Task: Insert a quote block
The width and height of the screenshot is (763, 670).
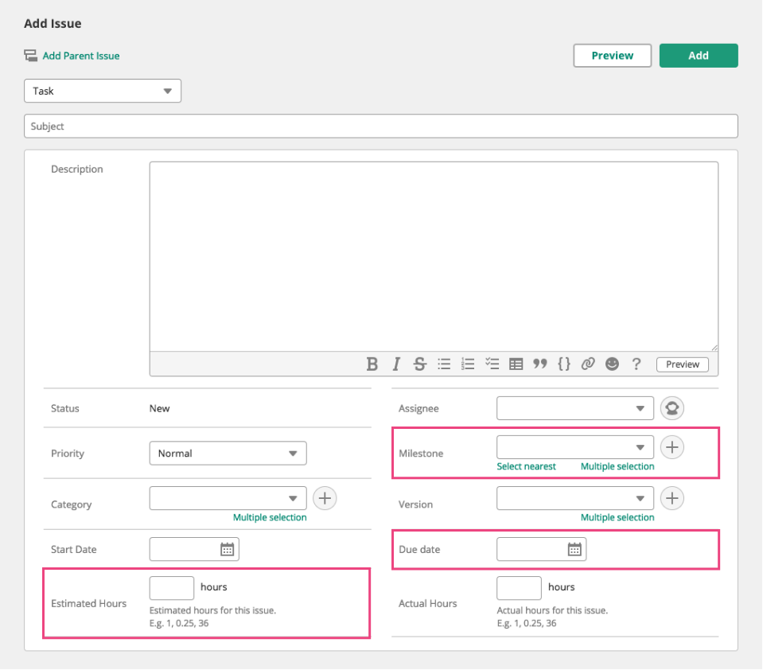Action: tap(539, 364)
